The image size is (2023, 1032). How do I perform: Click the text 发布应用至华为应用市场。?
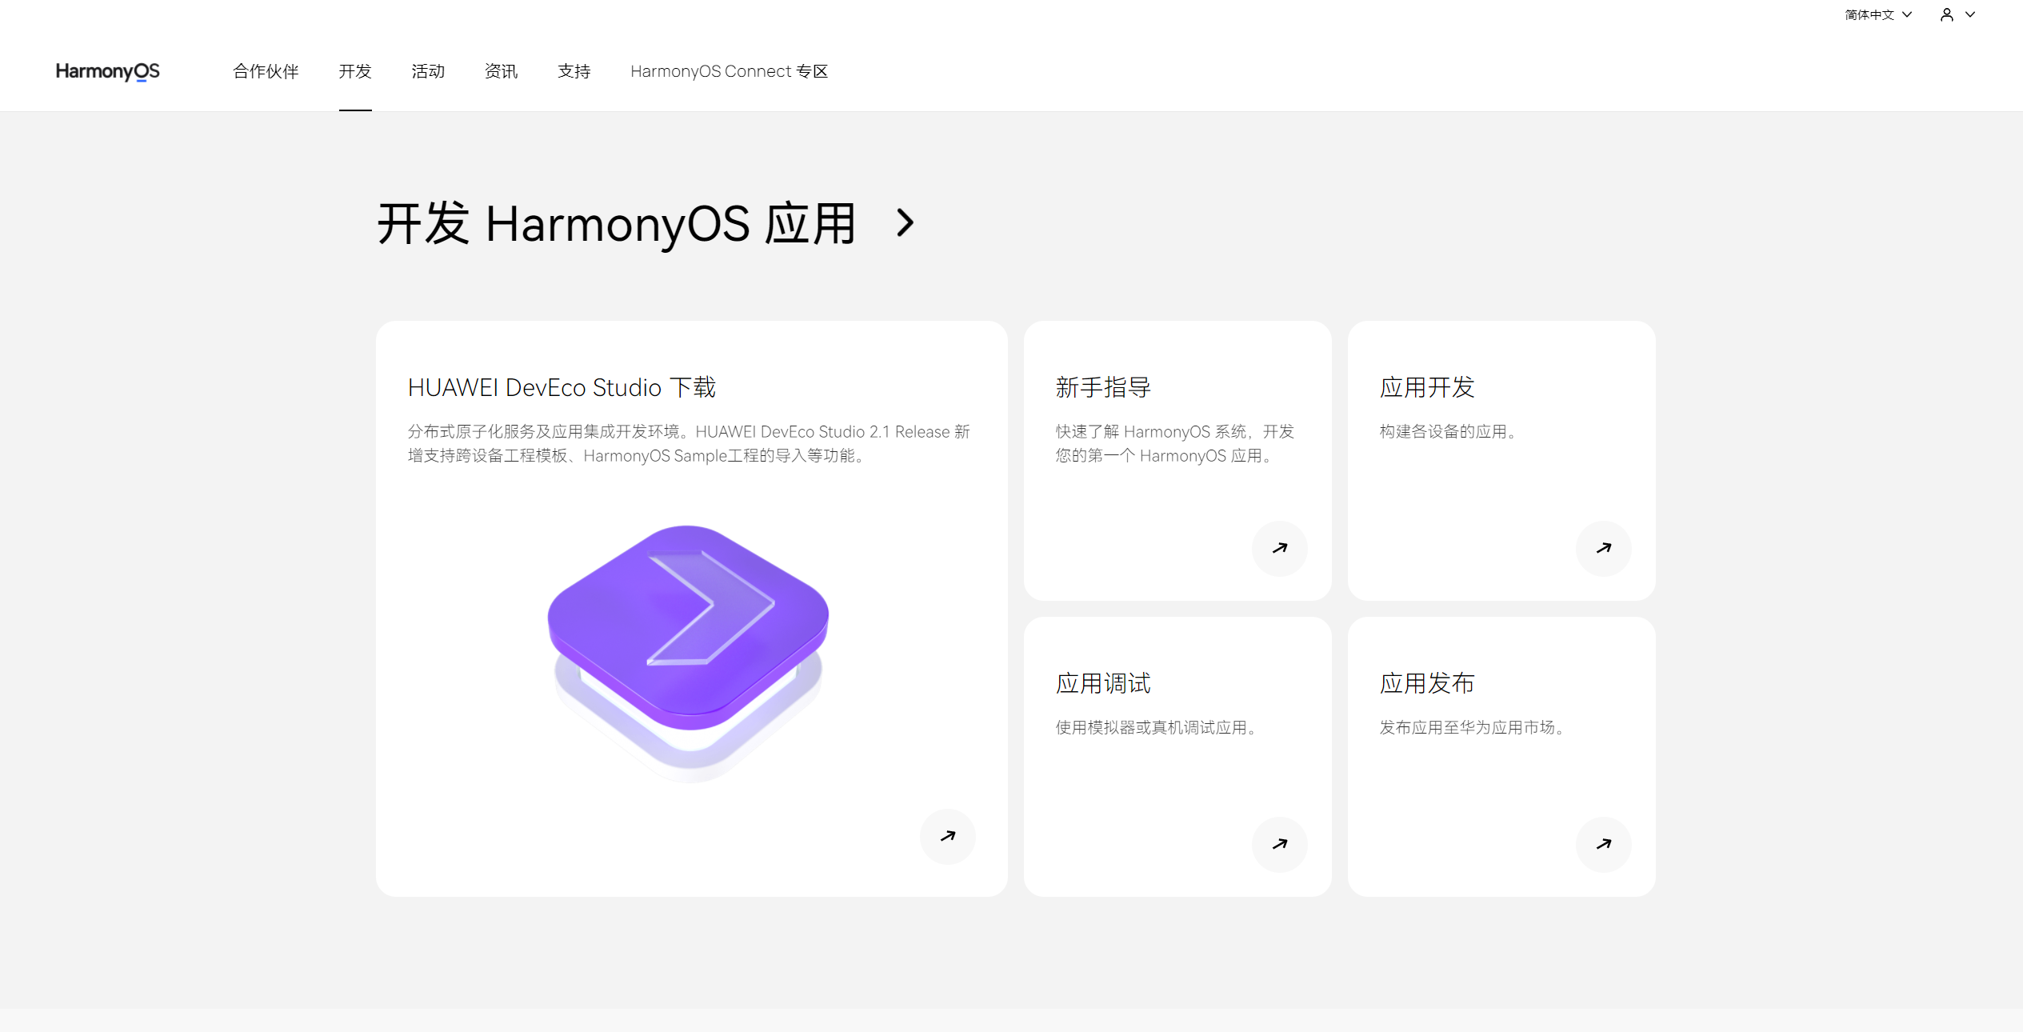coord(1472,727)
